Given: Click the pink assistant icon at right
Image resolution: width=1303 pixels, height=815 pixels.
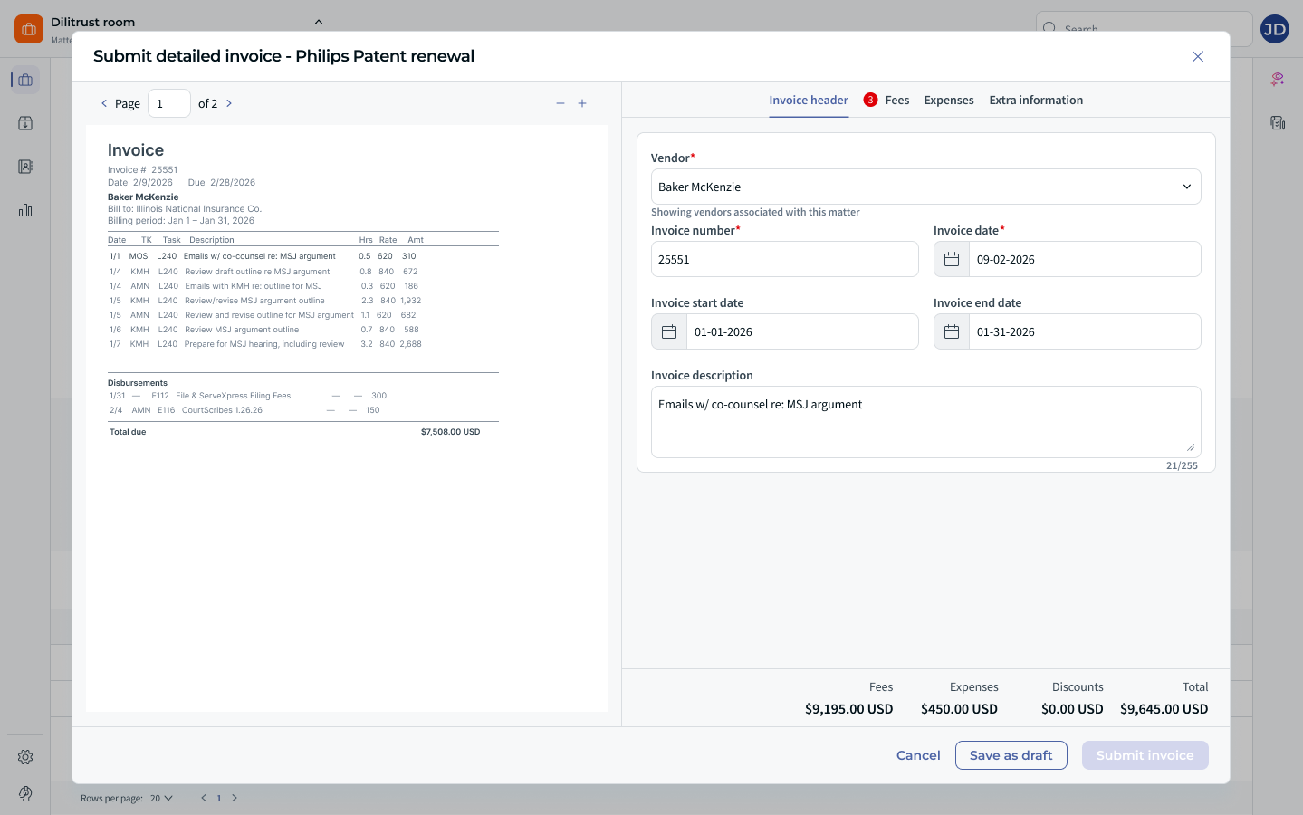Looking at the screenshot, I should [x=1278, y=80].
